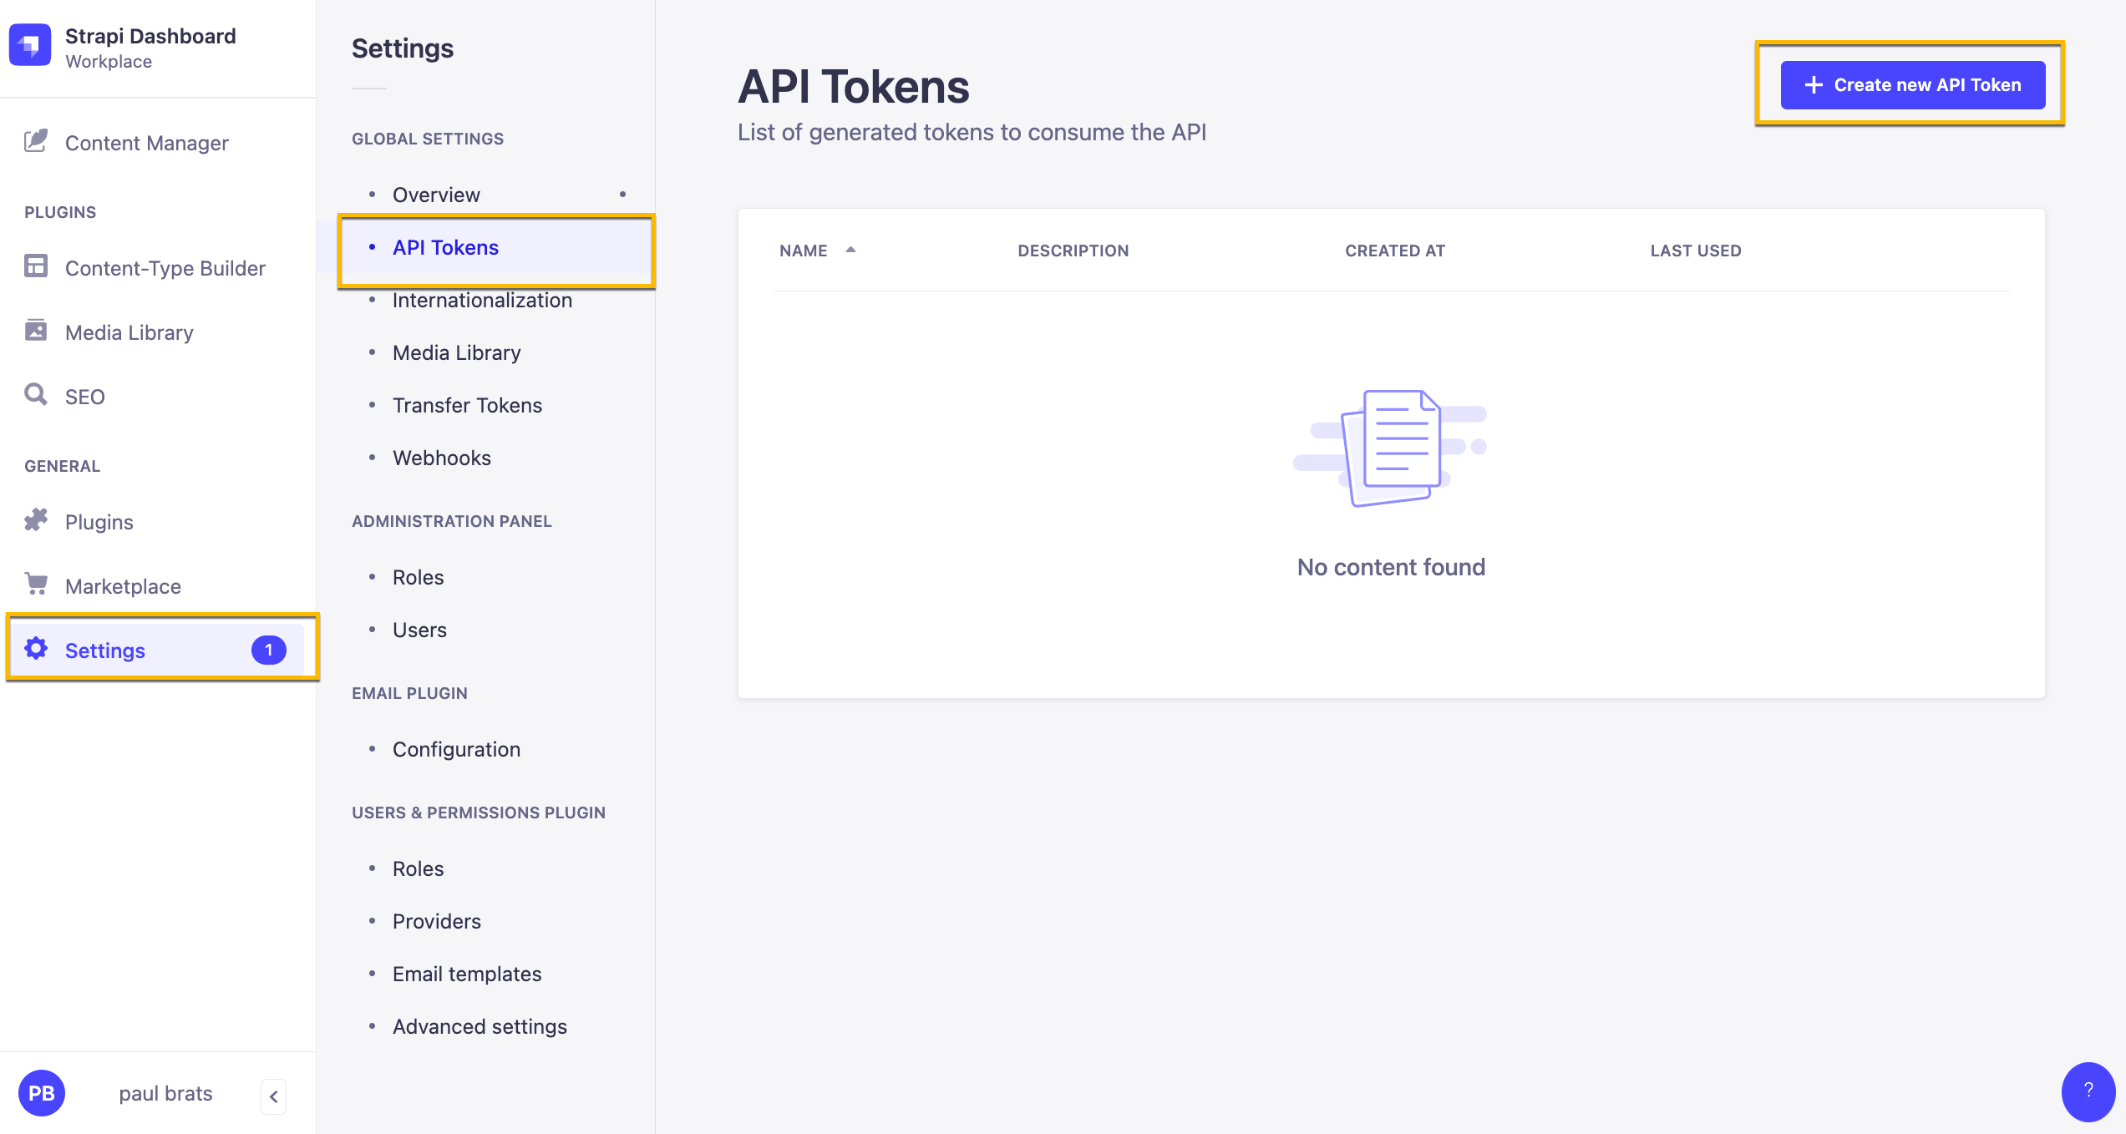2126x1134 pixels.
Task: Open Content-Type Builder plugin
Action: tap(165, 268)
